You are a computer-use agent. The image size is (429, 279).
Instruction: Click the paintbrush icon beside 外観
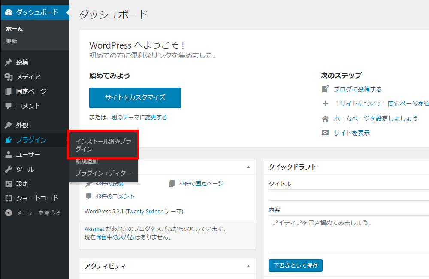[x=8, y=125]
